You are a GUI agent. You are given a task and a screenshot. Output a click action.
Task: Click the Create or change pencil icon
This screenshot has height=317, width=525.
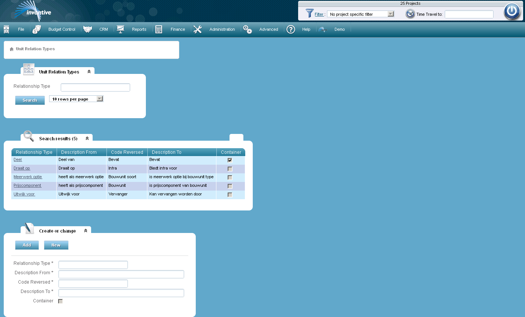point(29,228)
